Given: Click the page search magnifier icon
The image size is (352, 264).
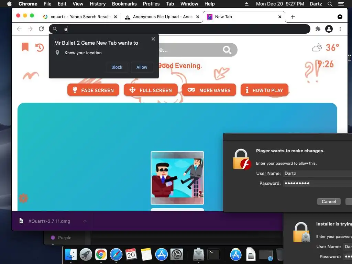Looking at the screenshot, I should coord(227,50).
